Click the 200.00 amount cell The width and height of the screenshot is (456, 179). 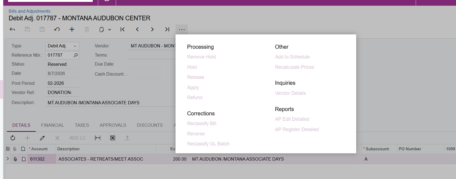coord(180,159)
